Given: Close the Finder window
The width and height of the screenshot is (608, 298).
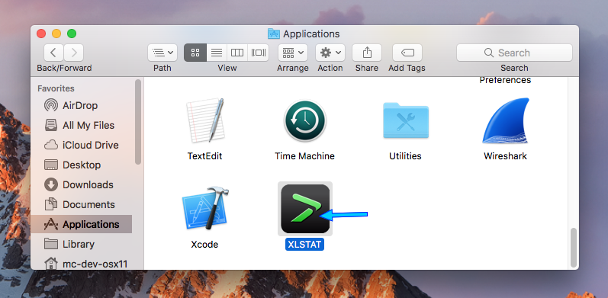Looking at the screenshot, I should [41, 34].
